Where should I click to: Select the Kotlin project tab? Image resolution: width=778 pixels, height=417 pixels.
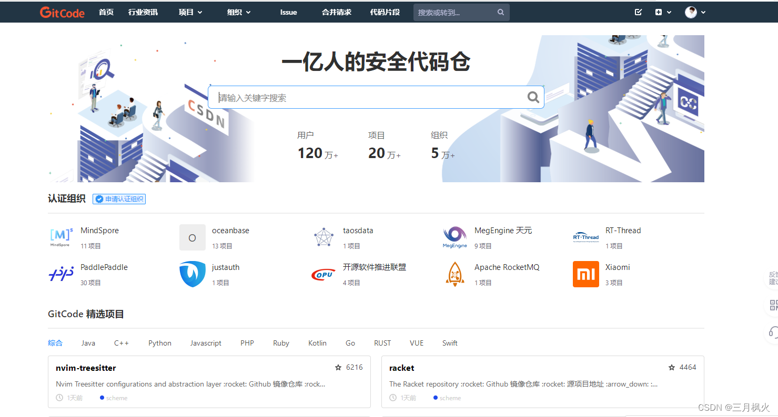coord(318,343)
